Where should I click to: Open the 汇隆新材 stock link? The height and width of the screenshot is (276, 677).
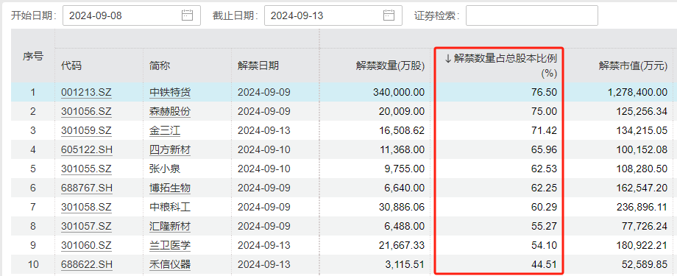pos(170,227)
